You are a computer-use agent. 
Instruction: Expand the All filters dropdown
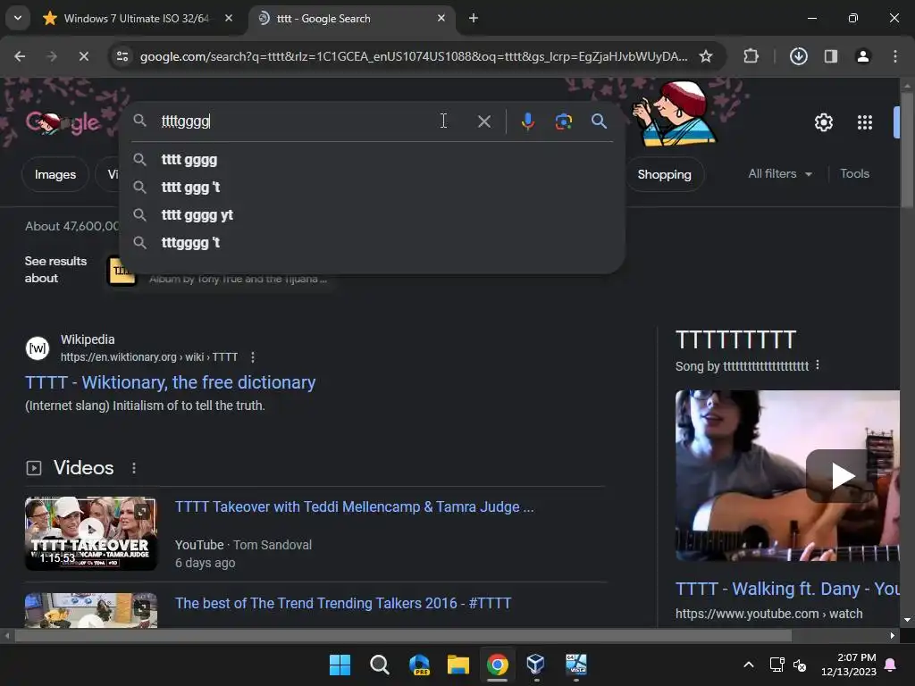click(x=779, y=174)
